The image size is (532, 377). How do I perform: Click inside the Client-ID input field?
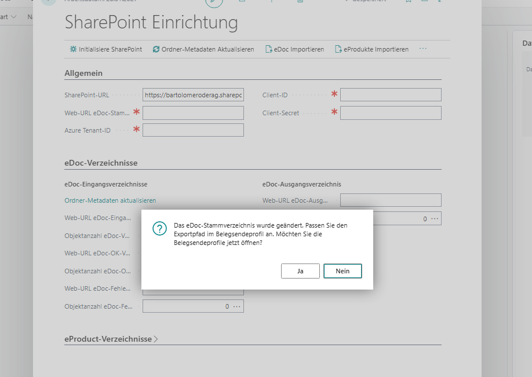coord(390,94)
